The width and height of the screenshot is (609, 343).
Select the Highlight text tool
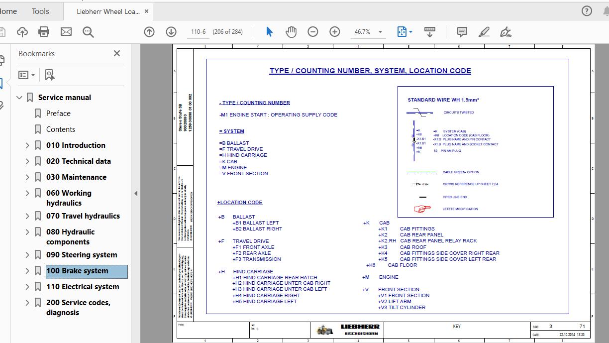pyautogui.click(x=483, y=31)
